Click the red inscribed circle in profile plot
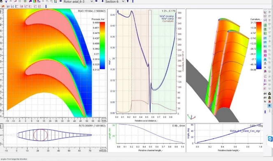The height and width of the screenshot is (161, 273). pyautogui.click(x=41, y=135)
